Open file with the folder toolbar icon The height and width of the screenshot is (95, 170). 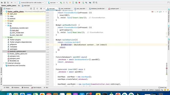2,3
